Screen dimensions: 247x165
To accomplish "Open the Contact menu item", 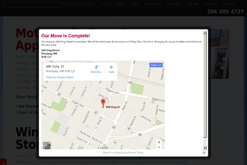I will click(x=228, y=4).
